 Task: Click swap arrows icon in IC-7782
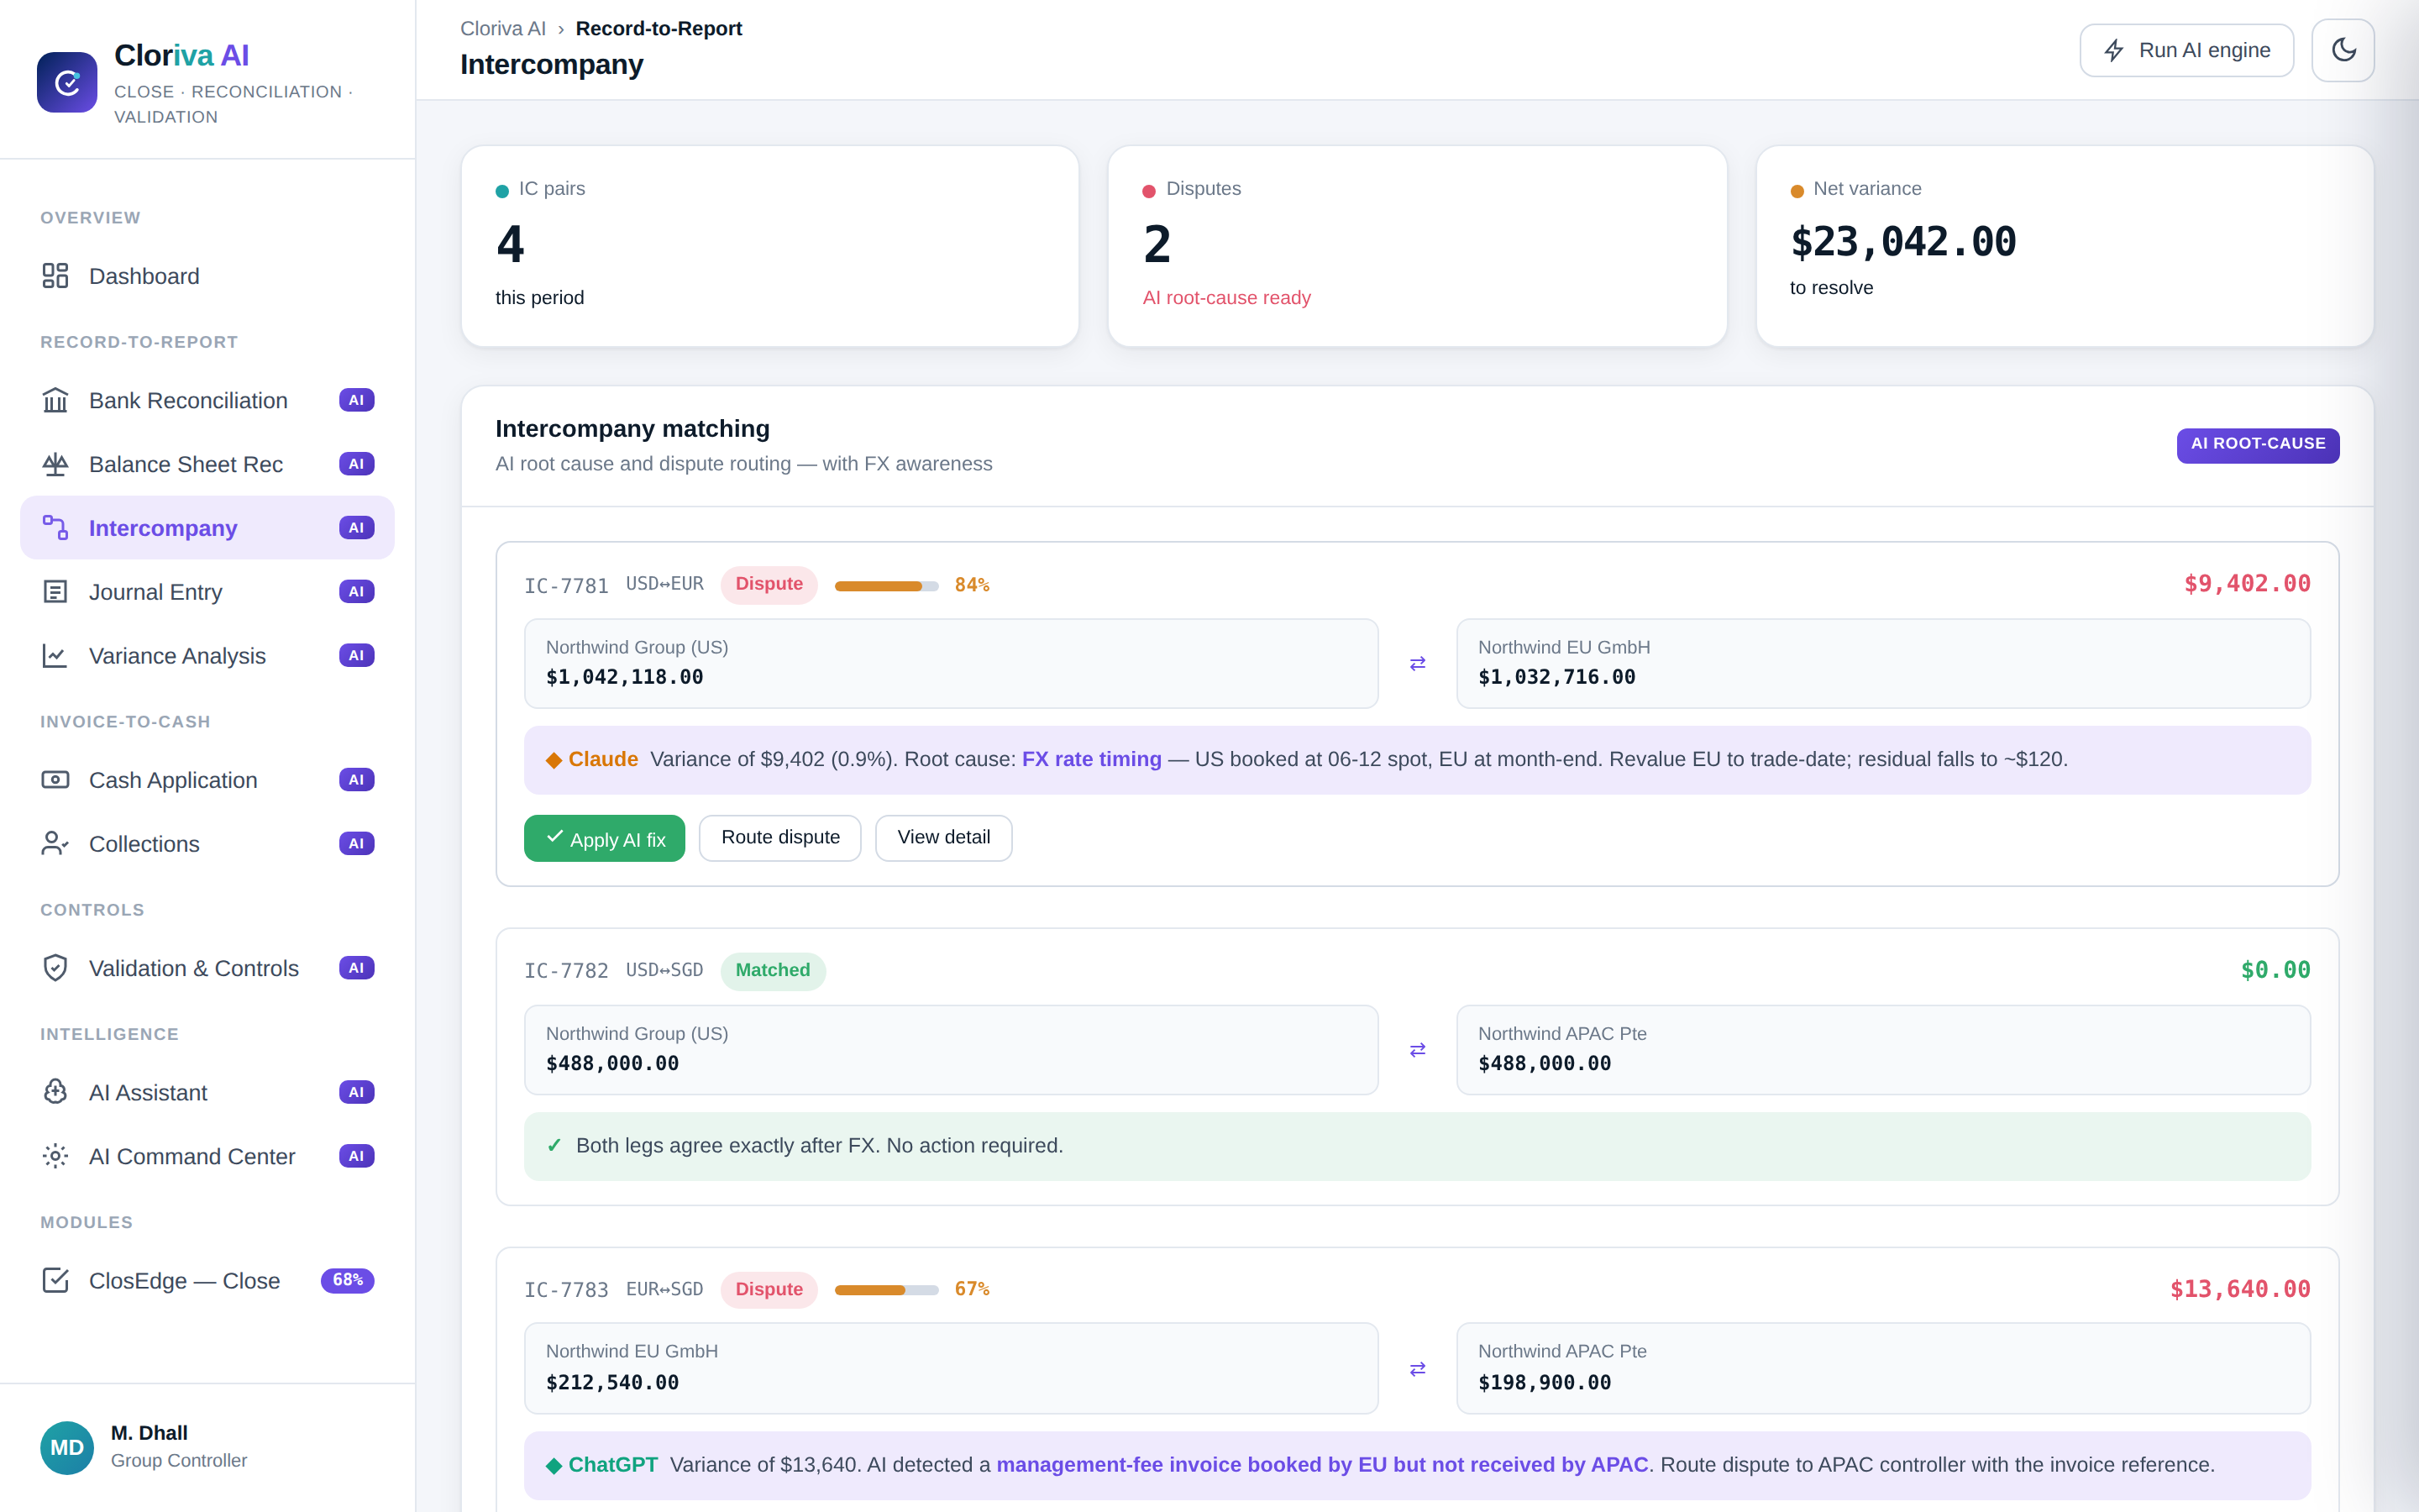pos(1418,1050)
